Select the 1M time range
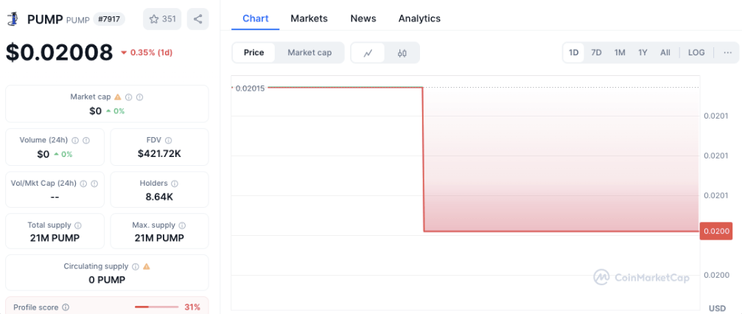Screen dimensions: 742x314 pyautogui.click(x=620, y=52)
